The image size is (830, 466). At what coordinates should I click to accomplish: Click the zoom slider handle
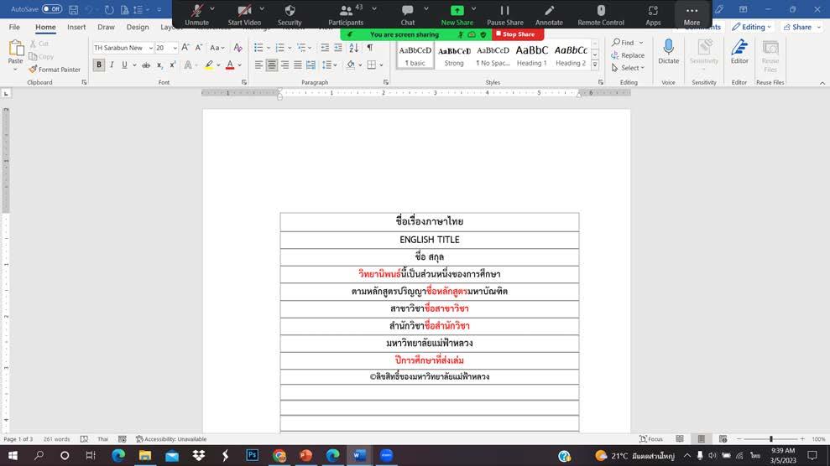click(x=770, y=439)
